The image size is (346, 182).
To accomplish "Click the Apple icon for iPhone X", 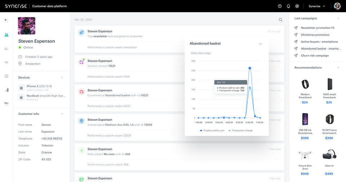I will [21, 88].
